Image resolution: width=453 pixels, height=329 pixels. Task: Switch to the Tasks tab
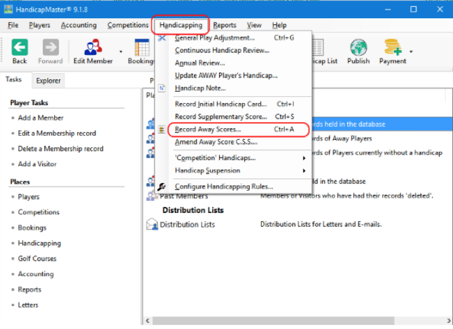point(14,79)
